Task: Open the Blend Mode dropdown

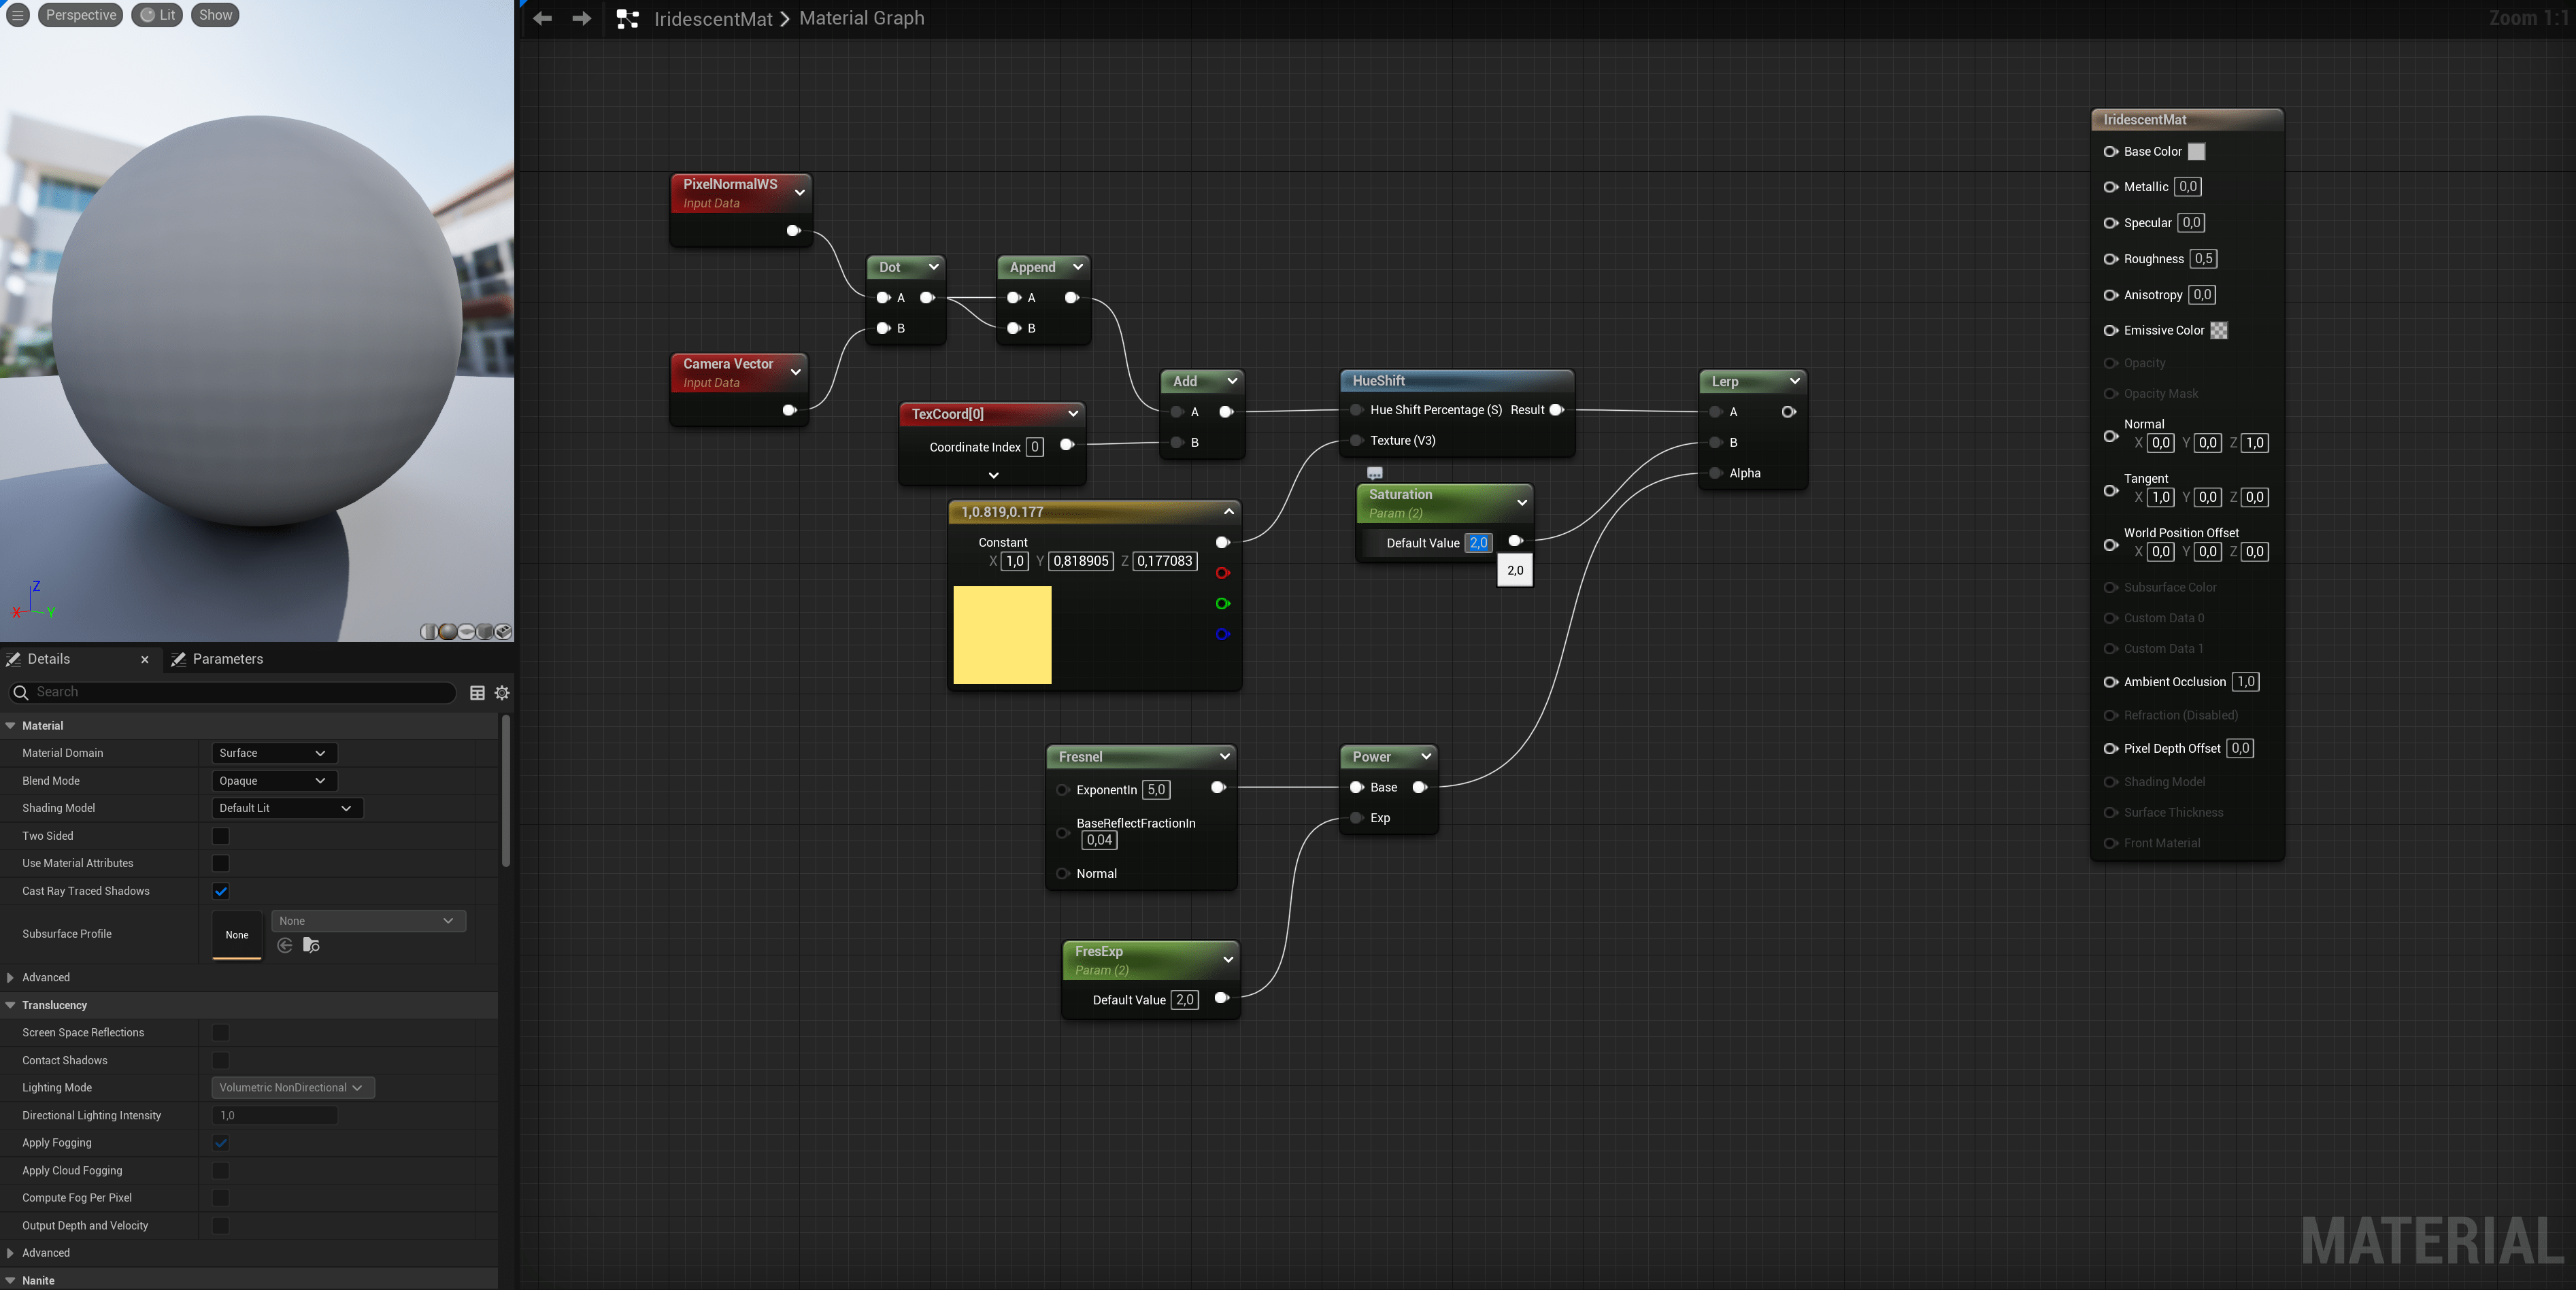Action: (273, 781)
